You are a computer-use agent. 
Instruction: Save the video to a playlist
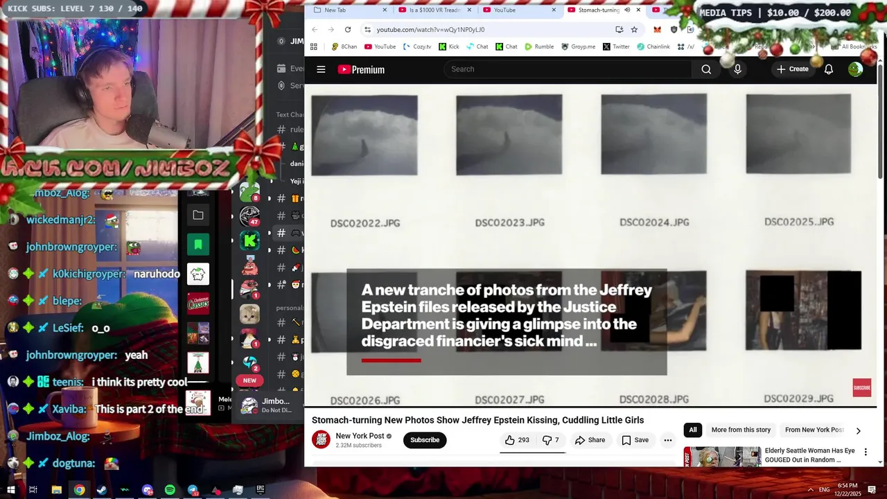click(x=635, y=440)
